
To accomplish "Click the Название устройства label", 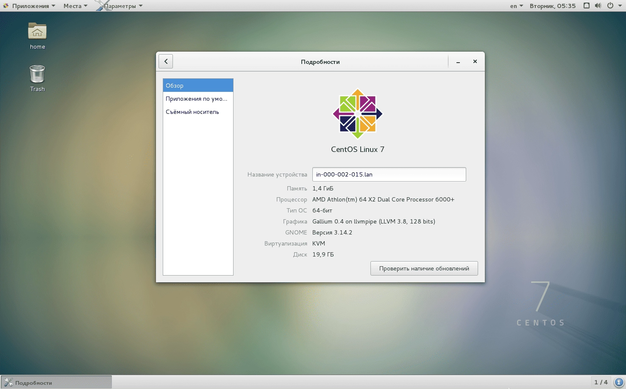I will click(x=277, y=174).
